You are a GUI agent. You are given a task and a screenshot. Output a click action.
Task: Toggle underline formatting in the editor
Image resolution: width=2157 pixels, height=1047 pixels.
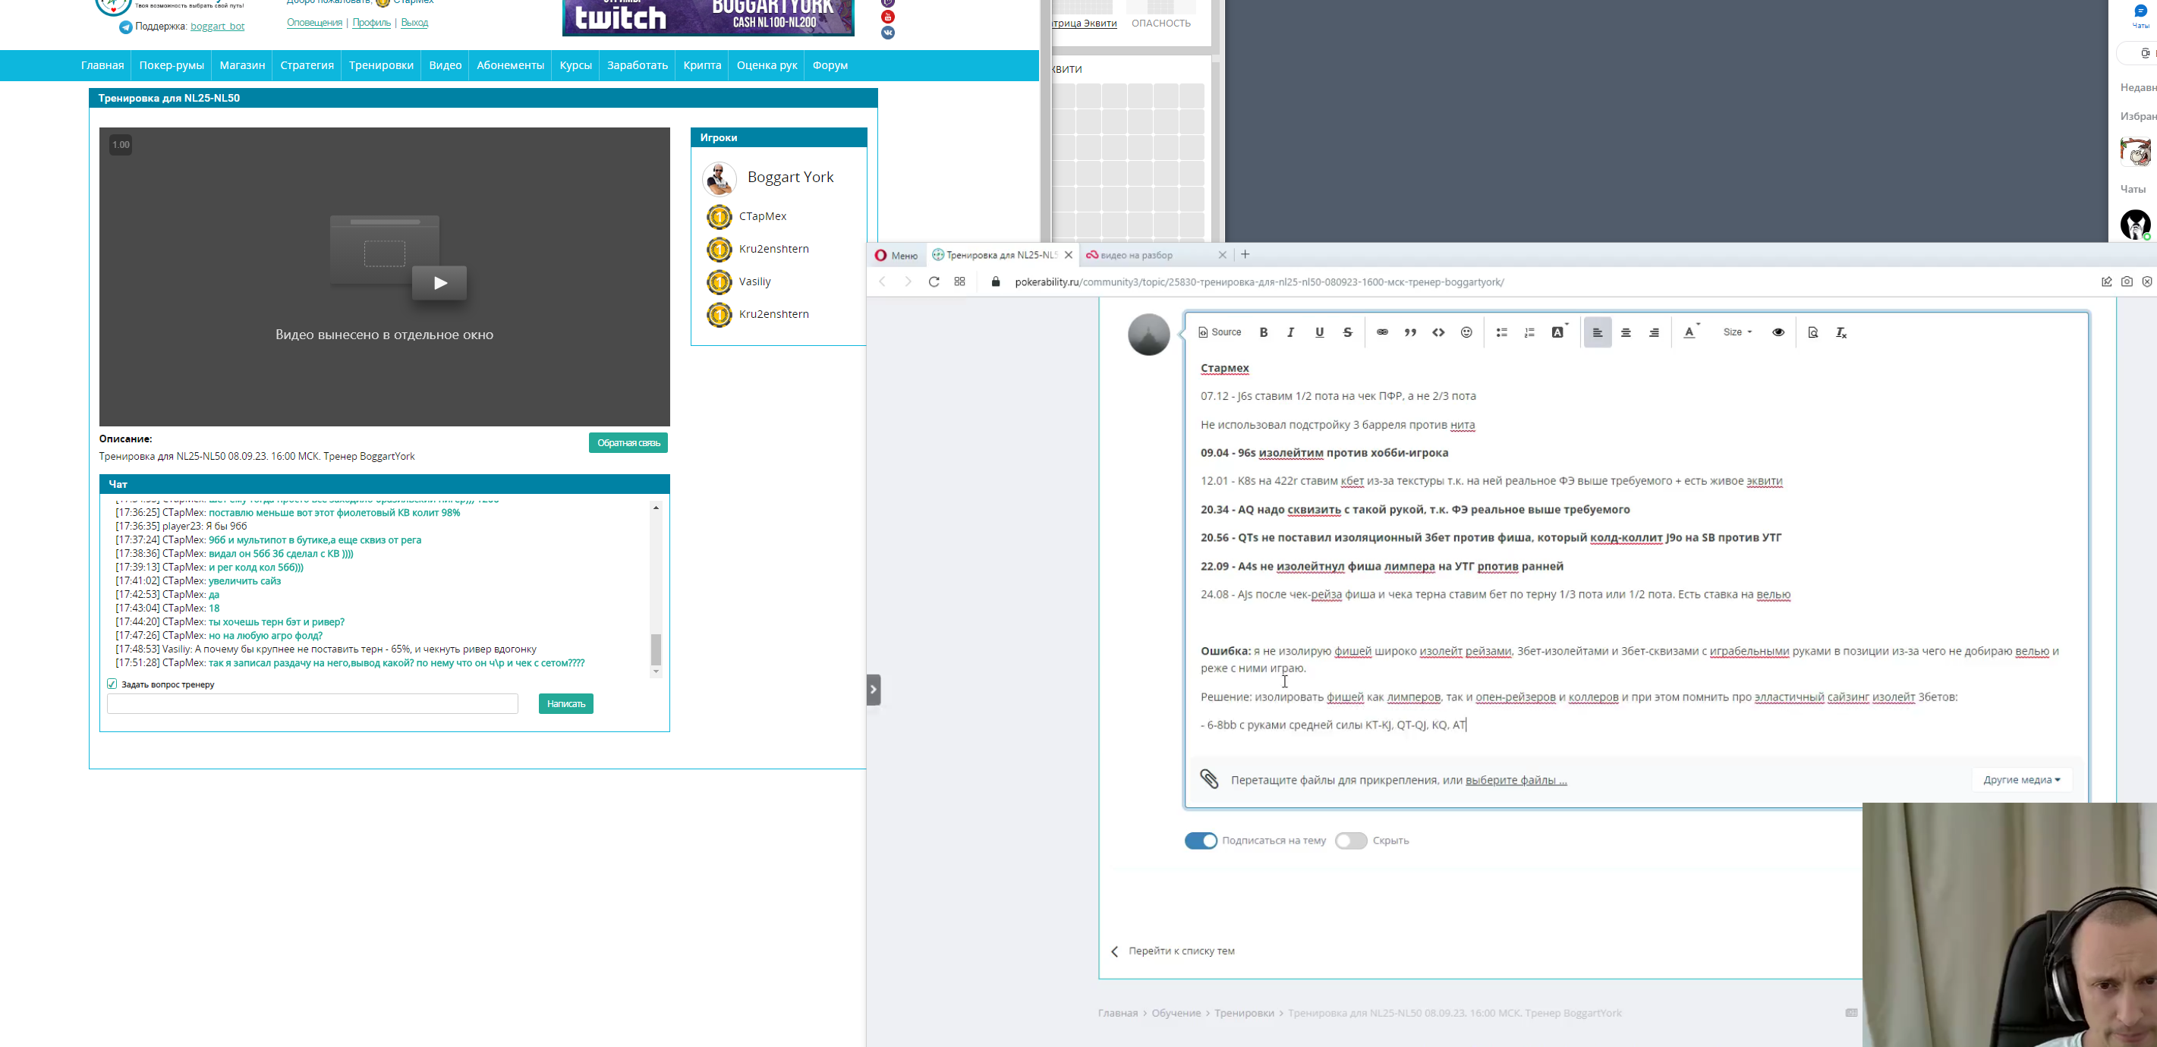[x=1320, y=332]
